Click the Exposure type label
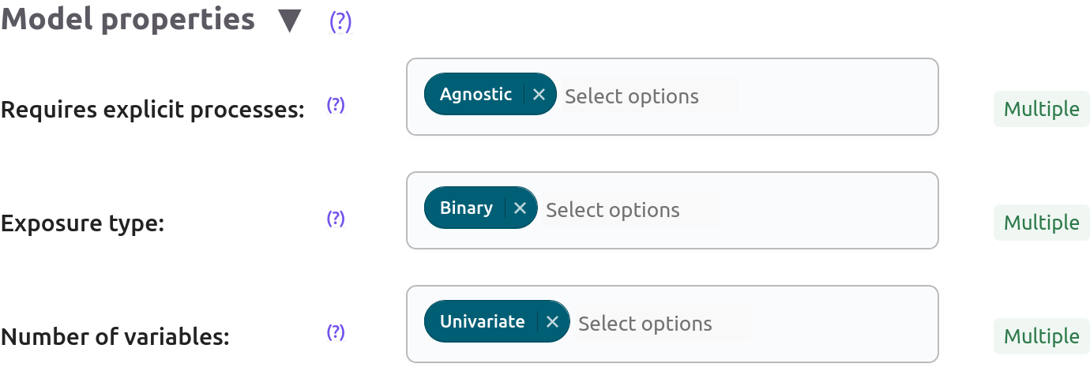1090x386 pixels. 82,223
